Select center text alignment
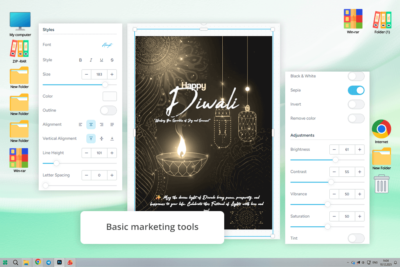This screenshot has width=400, height=267. coord(91,125)
